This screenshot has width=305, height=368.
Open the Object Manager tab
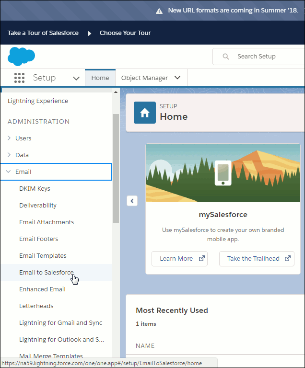pyautogui.click(x=144, y=78)
